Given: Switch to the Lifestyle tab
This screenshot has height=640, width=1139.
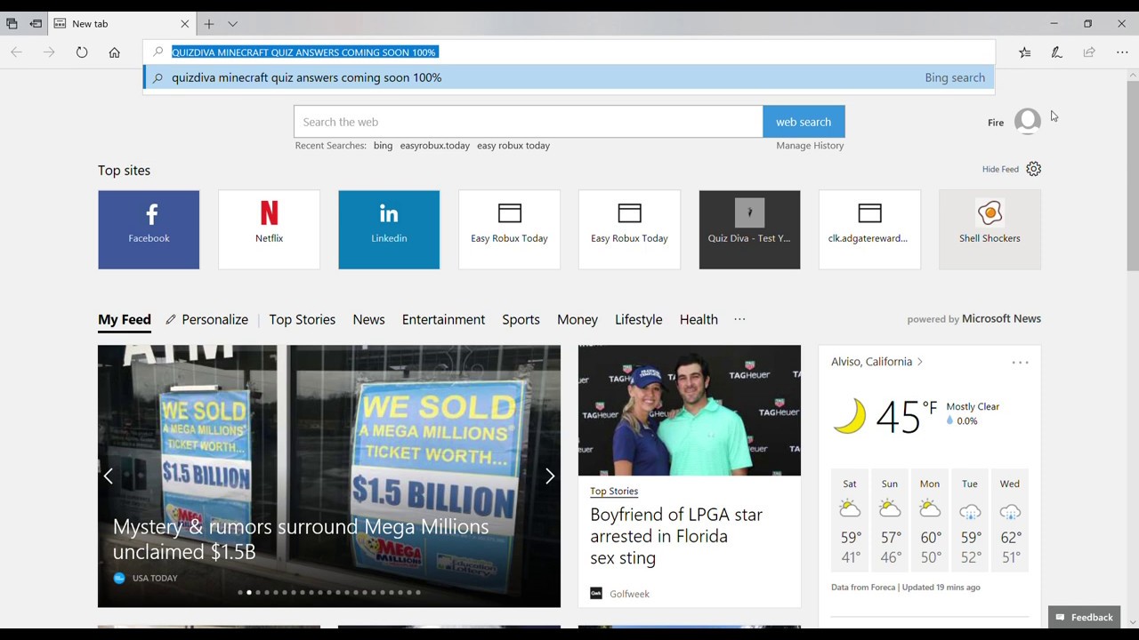Looking at the screenshot, I should point(638,320).
